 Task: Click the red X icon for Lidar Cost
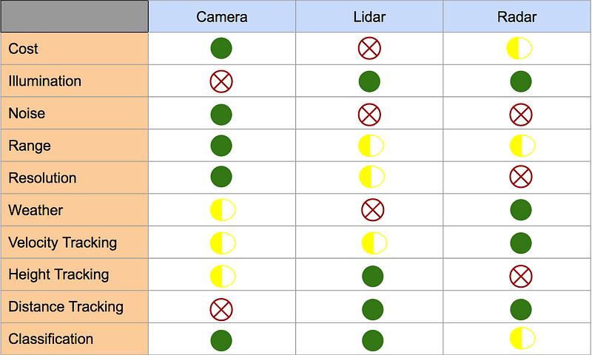pos(369,48)
